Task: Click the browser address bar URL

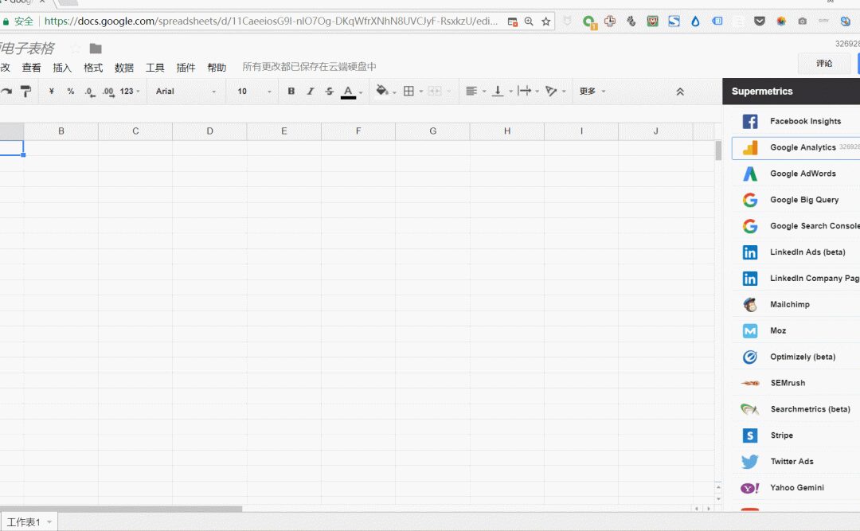Action: pos(271,21)
